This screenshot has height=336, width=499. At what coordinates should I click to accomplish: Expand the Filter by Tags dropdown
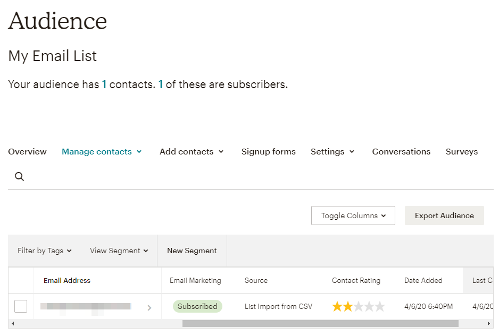(44, 250)
